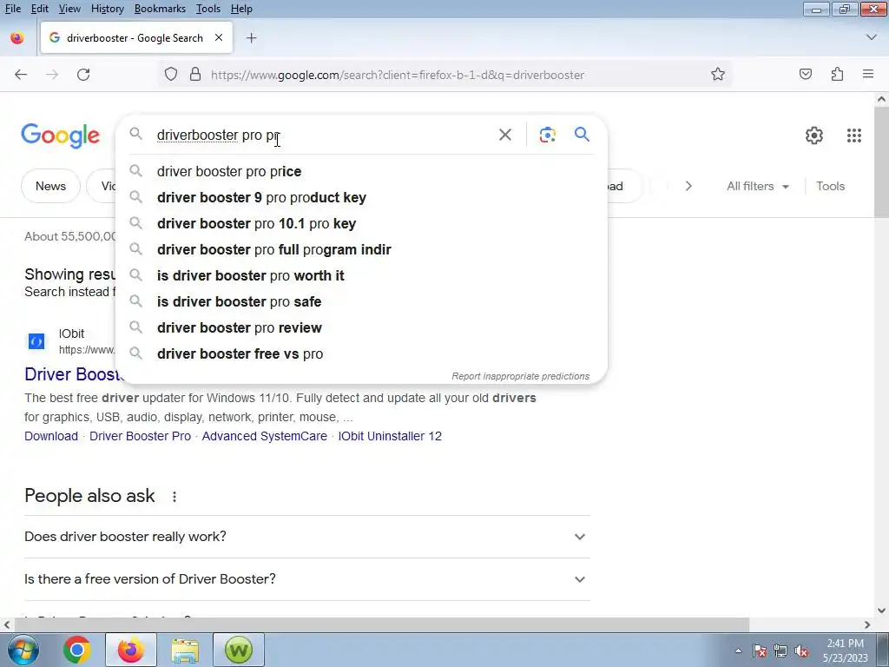Open the Driver Booster Pro sitelink
This screenshot has height=667, width=889.
point(140,436)
